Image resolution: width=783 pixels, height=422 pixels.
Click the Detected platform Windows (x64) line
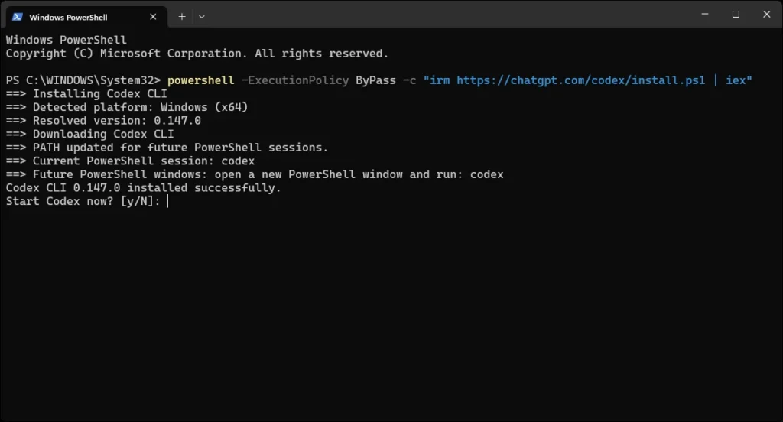click(x=127, y=107)
